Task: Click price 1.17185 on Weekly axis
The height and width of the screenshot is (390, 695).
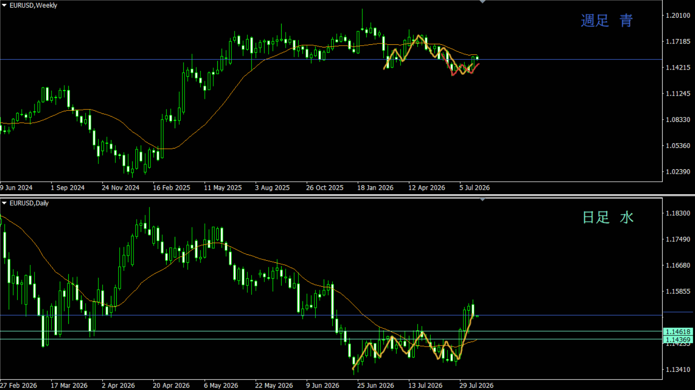Action: tap(678, 42)
